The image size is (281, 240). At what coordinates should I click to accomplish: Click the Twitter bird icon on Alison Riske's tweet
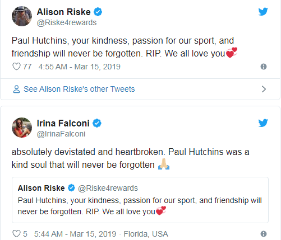263,12
